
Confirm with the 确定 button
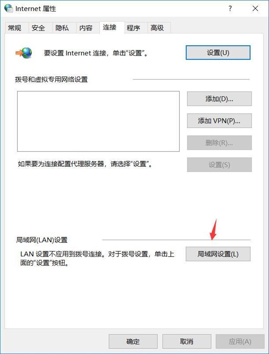tap(133, 341)
